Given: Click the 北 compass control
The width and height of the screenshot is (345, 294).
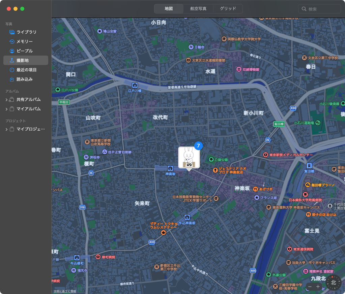Looking at the screenshot, I should coord(334,283).
